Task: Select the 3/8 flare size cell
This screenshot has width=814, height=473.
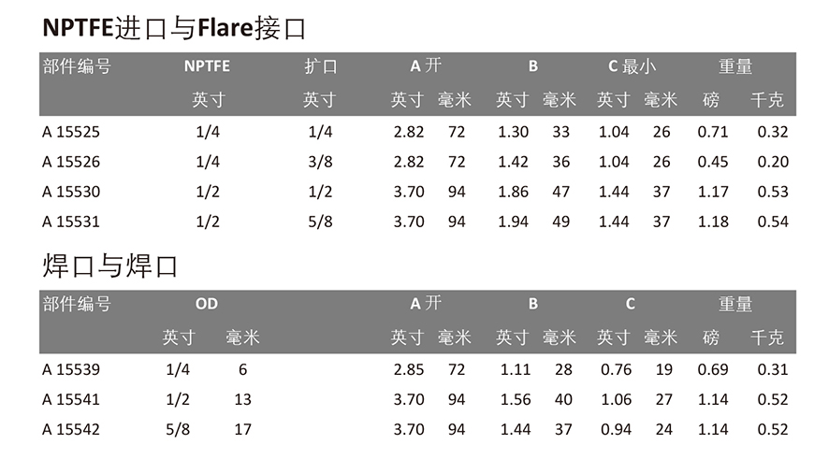Action: [320, 162]
